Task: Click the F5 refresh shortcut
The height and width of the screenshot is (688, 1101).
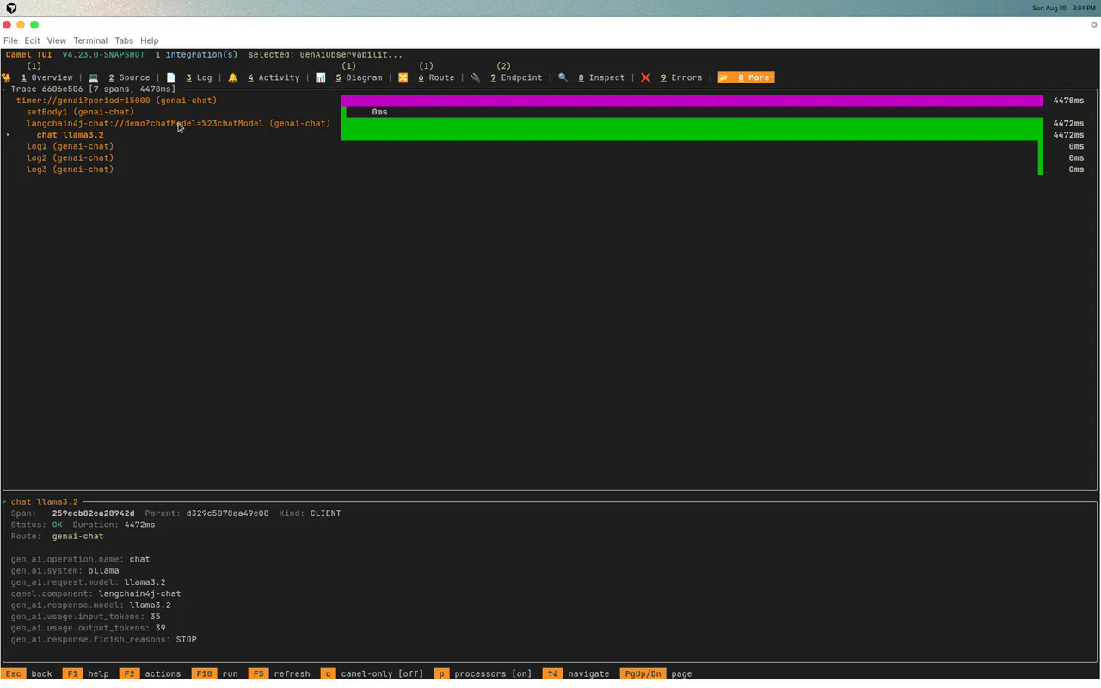Action: point(280,674)
